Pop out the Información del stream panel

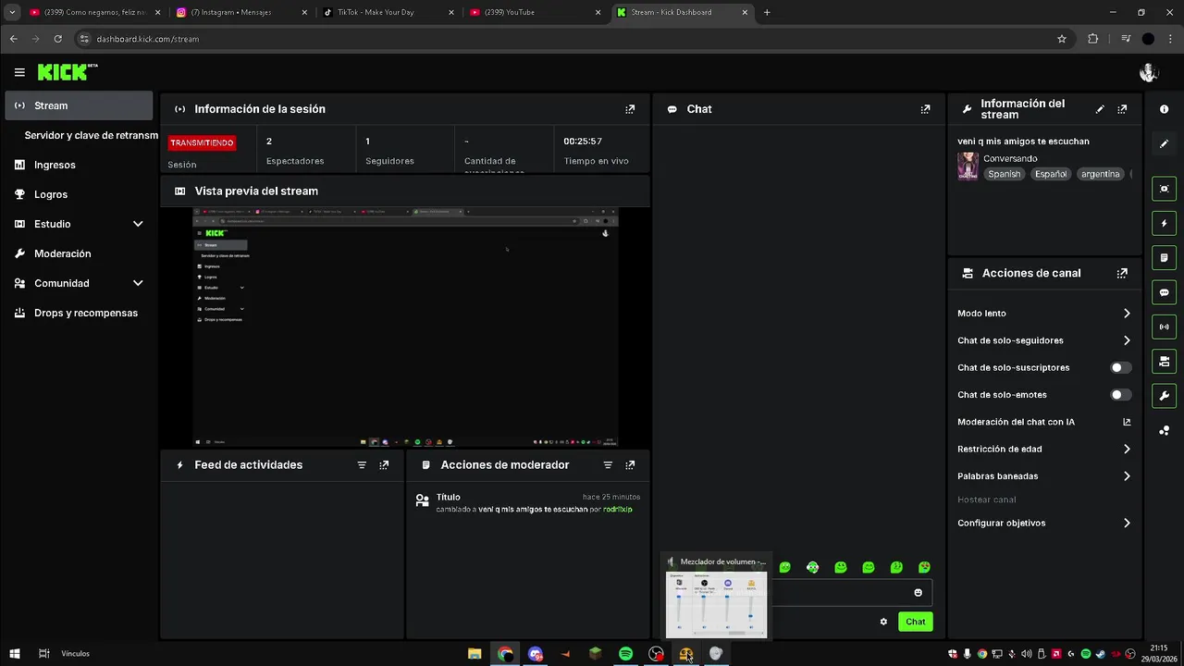(1122, 109)
